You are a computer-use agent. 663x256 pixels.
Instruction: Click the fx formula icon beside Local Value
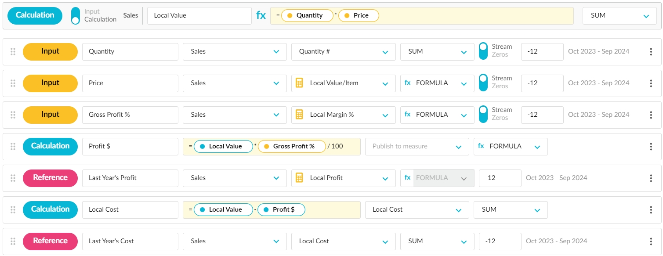coord(261,15)
